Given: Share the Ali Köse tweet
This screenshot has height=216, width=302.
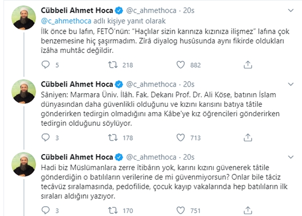Looking at the screenshot, I should [248, 137].
